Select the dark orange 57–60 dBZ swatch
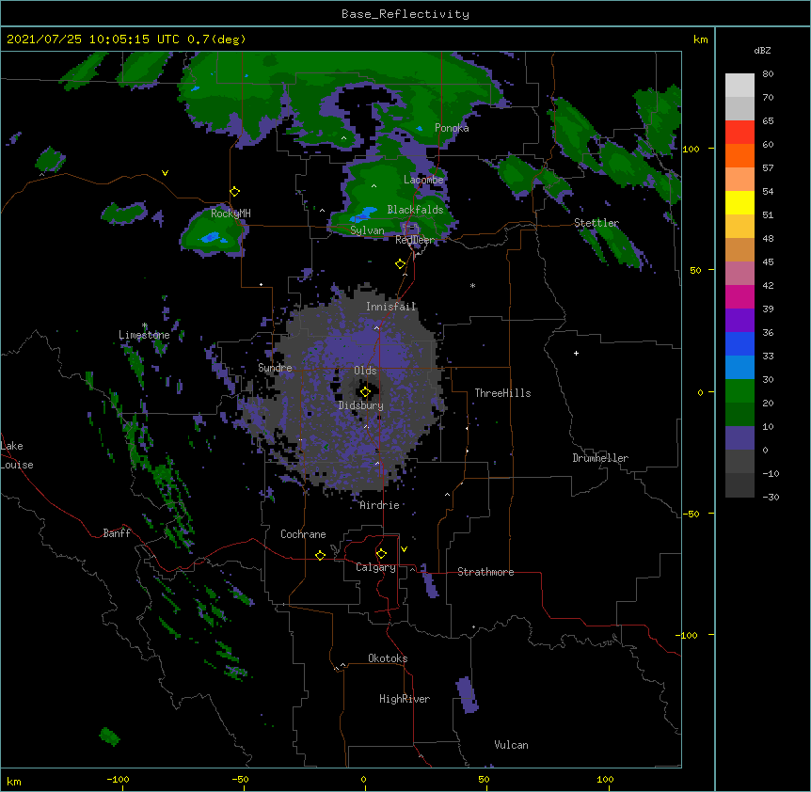This screenshot has height=792, width=811. pos(739,155)
